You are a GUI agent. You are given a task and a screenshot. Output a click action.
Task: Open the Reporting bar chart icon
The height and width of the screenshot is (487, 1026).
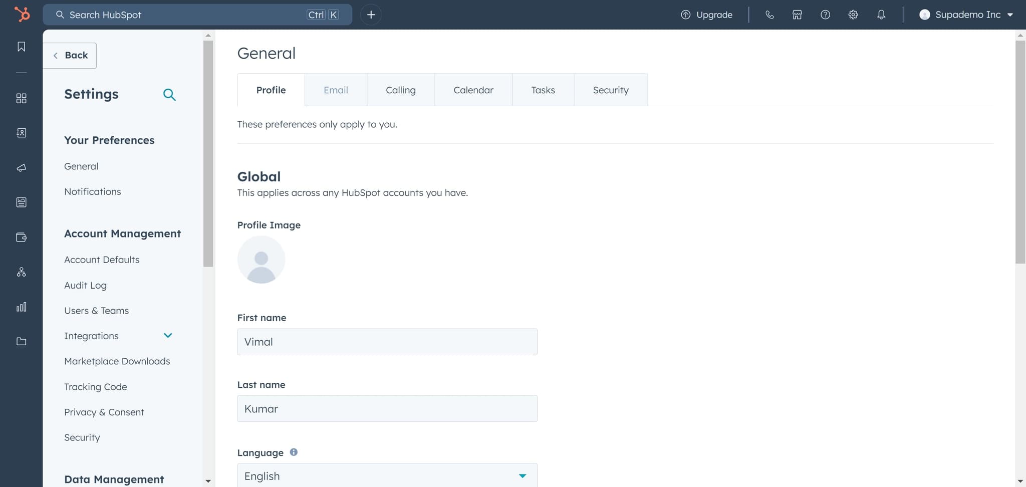21,307
